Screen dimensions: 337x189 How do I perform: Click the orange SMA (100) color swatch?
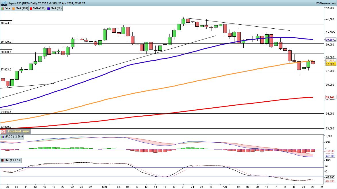[x=14, y=8]
